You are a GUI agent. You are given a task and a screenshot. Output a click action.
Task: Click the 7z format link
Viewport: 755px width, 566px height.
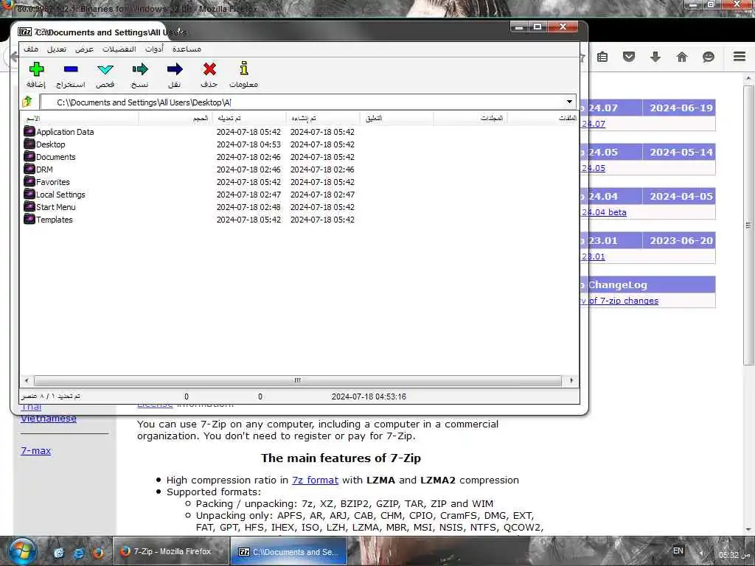(x=315, y=480)
